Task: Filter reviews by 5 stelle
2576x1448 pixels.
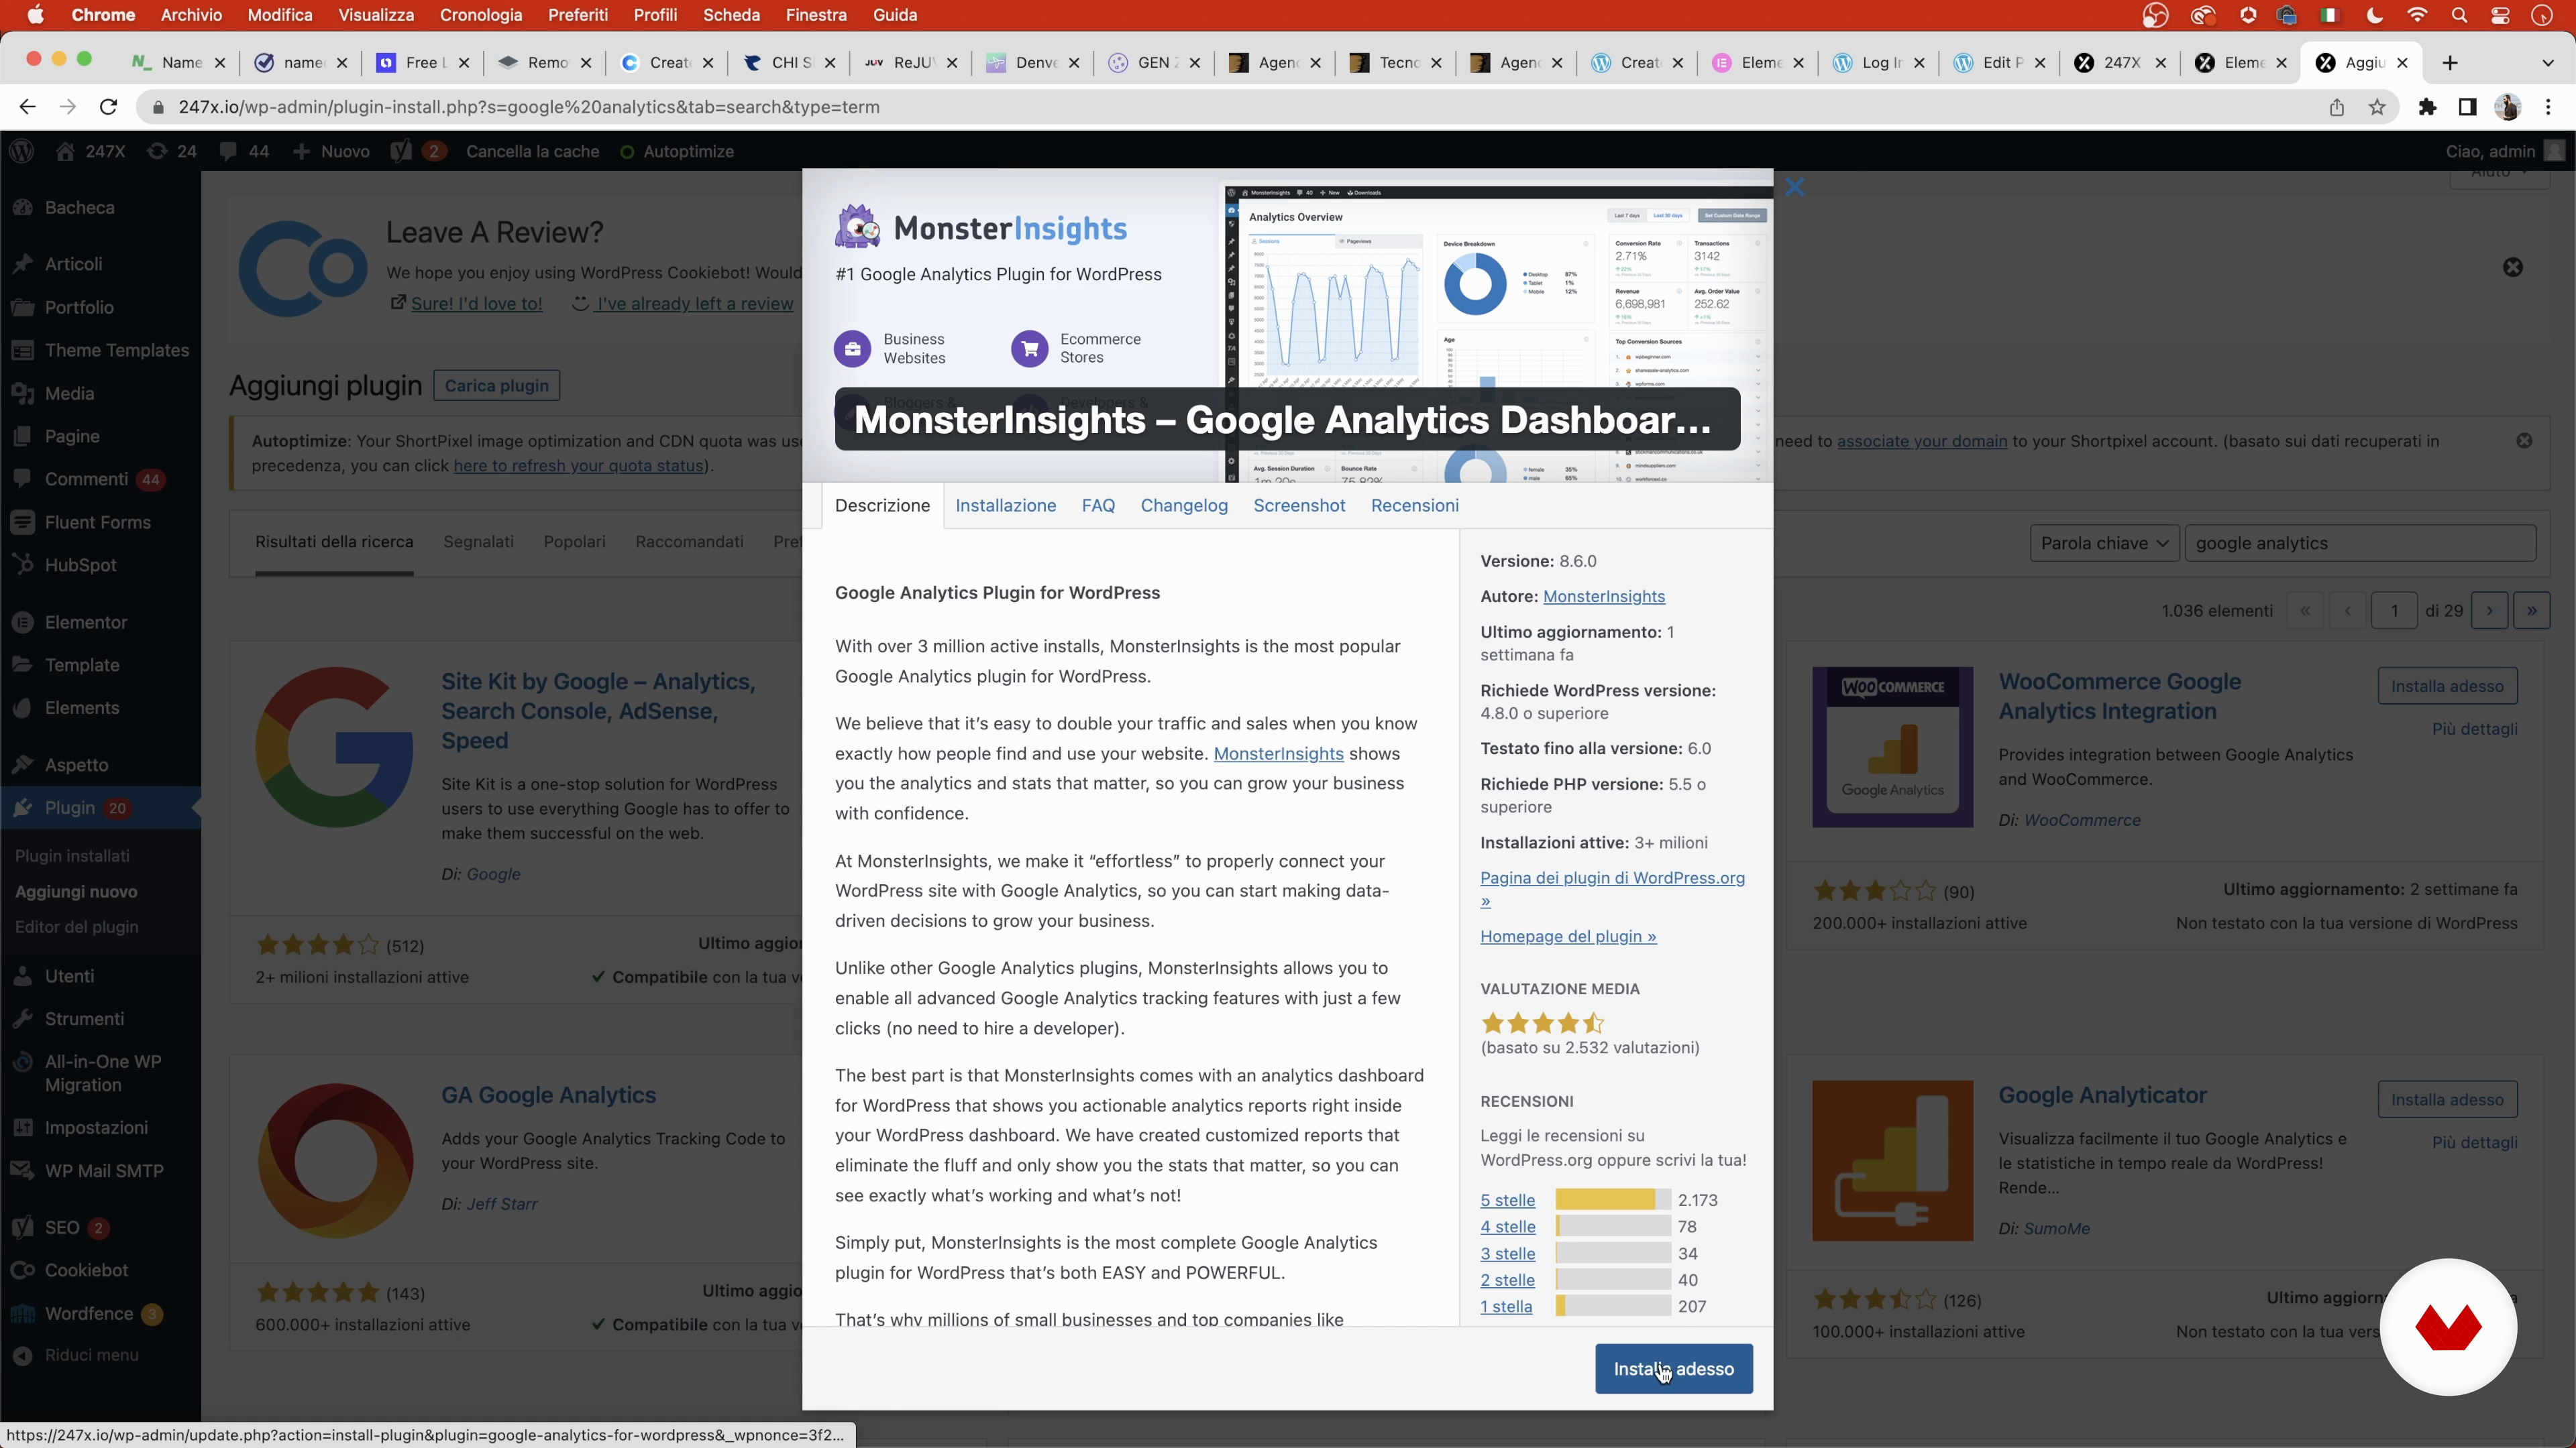Action: pyautogui.click(x=1507, y=1200)
